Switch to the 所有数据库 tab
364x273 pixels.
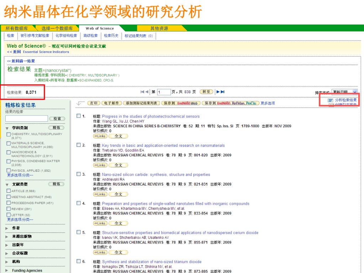click(17, 28)
